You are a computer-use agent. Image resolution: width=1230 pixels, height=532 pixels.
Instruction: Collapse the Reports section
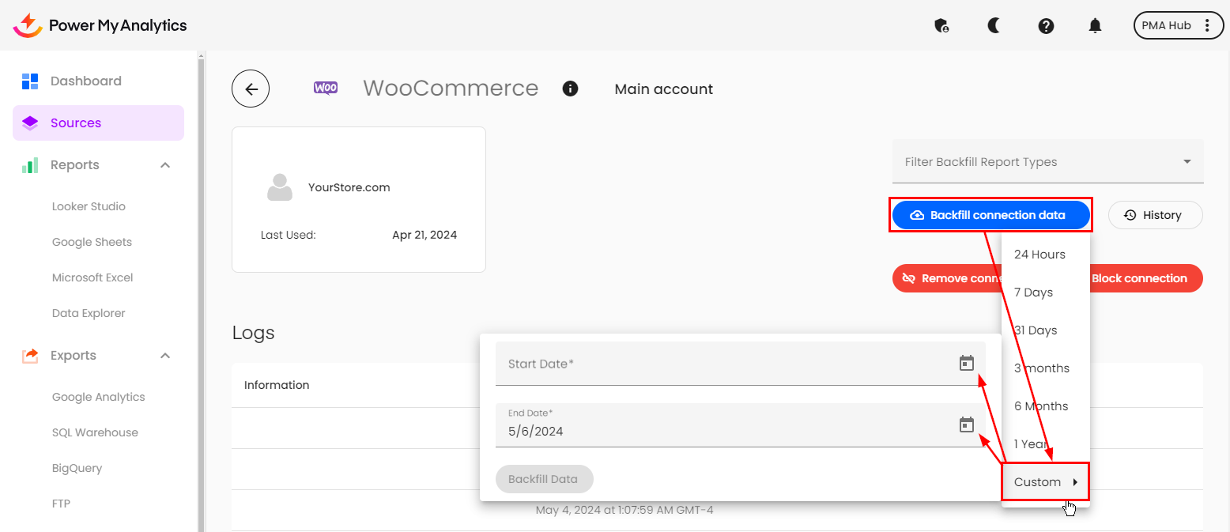(165, 165)
